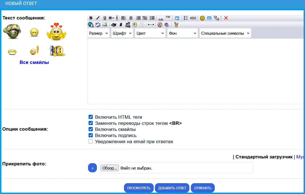This screenshot has width=305, height=194.
Task: Click the red X toolbar icon
Action: click(x=226, y=18)
